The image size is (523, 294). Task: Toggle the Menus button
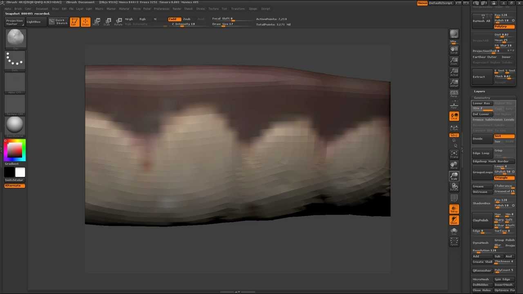point(422,3)
